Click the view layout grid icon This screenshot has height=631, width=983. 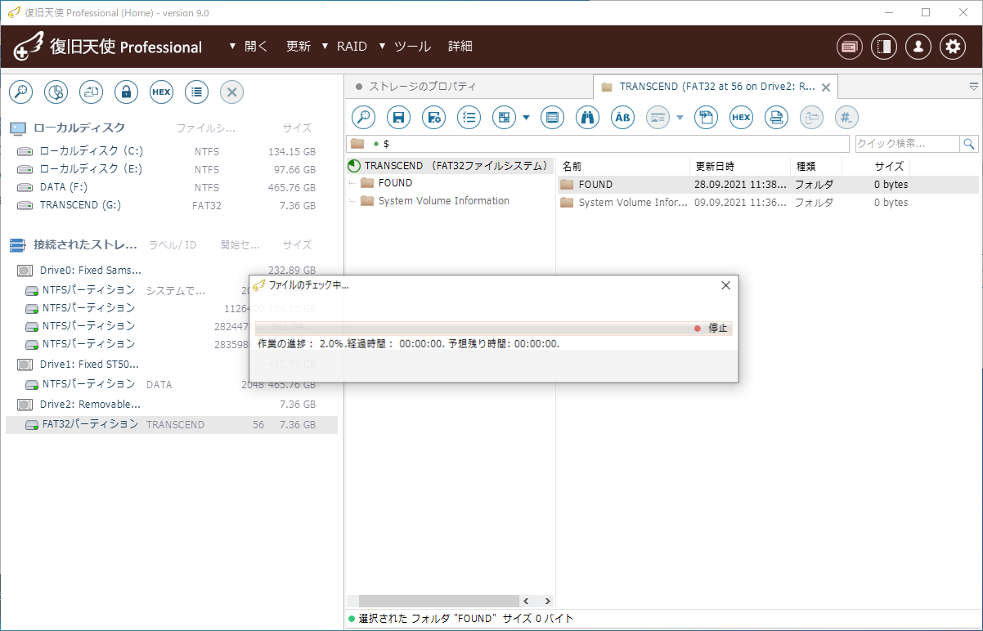click(x=504, y=118)
